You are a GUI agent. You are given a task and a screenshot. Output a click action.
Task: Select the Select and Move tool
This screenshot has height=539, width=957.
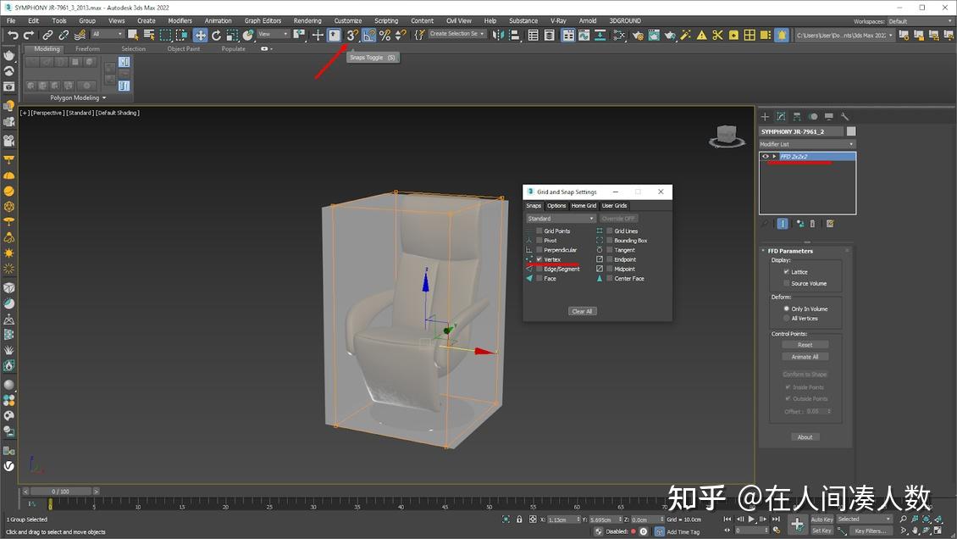(199, 35)
